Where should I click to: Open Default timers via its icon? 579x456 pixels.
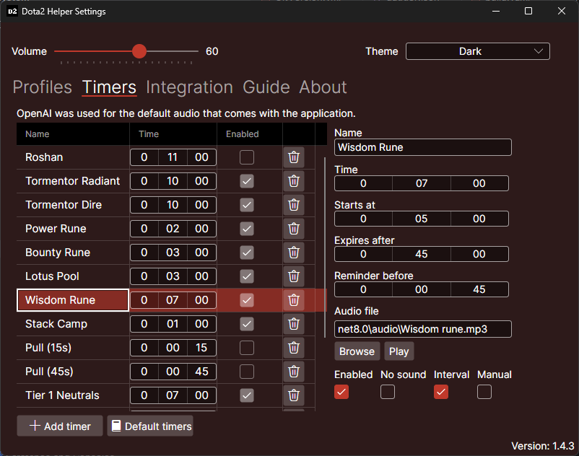116,426
